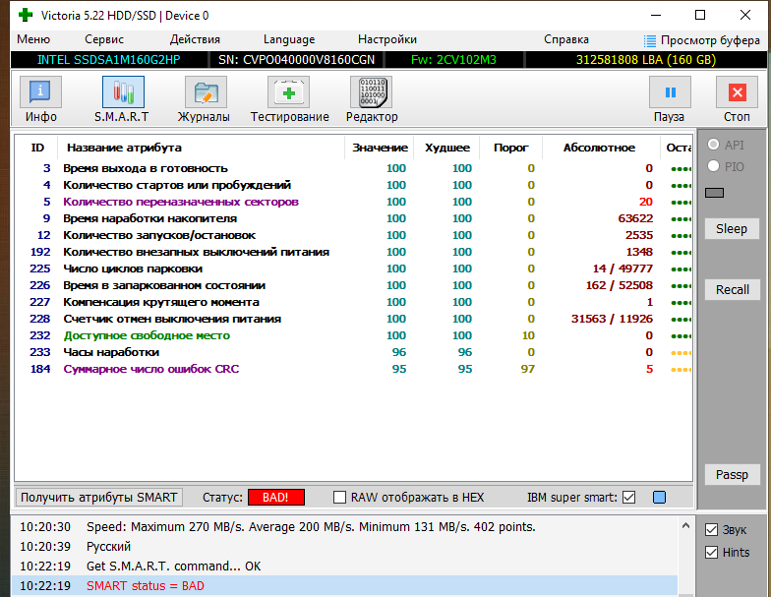The image size is (771, 597).
Task: Click the Sleep button
Action: click(x=732, y=228)
